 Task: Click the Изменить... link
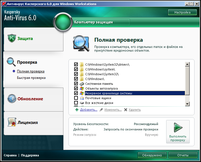113,110
